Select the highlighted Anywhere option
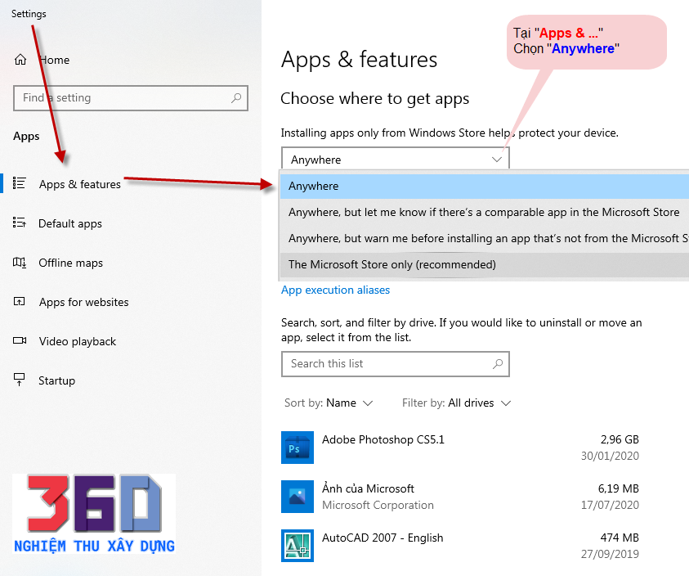 [484, 186]
